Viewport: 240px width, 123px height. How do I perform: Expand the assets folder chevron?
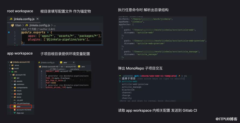(x=12, y=81)
